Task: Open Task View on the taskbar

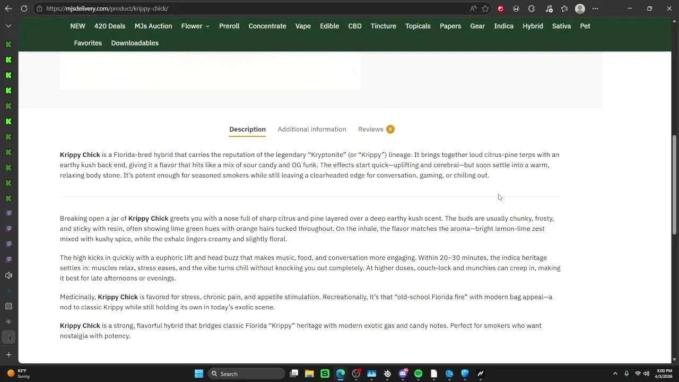Action: tap(294, 374)
